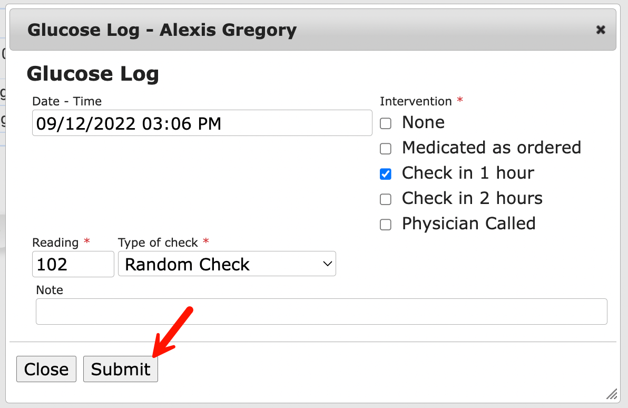Screen dimensions: 628x408
Task: Open the Type of check dropdown
Action: click(x=227, y=264)
